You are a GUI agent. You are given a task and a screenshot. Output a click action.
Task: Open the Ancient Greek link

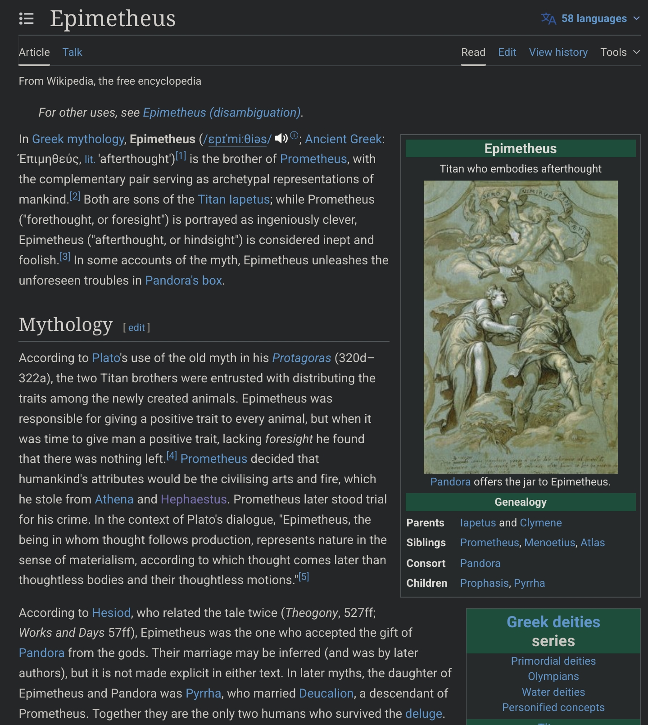[343, 139]
